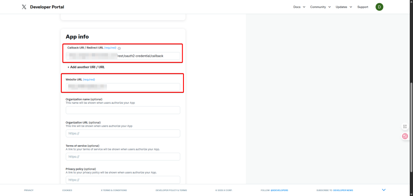
Task: Click the Callback URI info icon
Action: point(119,48)
